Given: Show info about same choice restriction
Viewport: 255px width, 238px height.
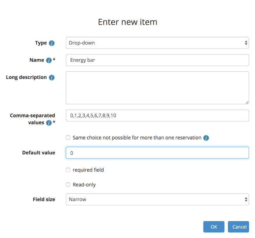Looking at the screenshot, I should [x=206, y=138].
